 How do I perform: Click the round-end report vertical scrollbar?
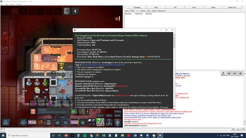(174, 70)
